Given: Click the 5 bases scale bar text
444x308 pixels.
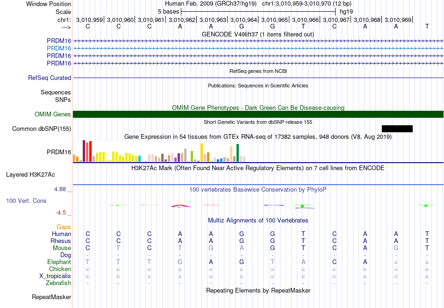Looking at the screenshot, I should pyautogui.click(x=168, y=12).
